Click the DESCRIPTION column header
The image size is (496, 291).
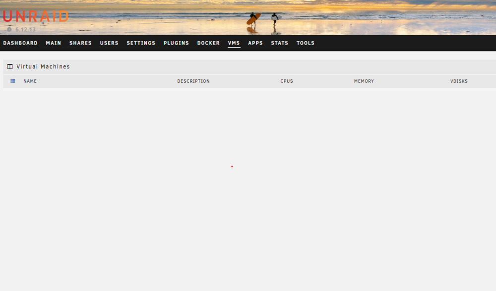193,81
